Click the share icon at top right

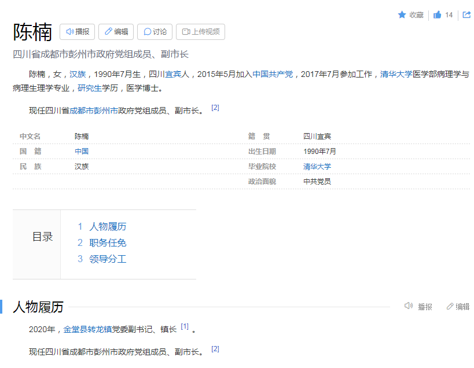tap(466, 14)
